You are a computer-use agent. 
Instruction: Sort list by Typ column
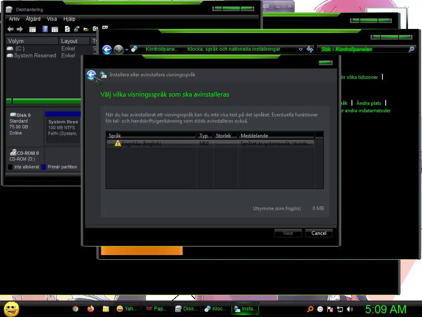[x=205, y=135]
